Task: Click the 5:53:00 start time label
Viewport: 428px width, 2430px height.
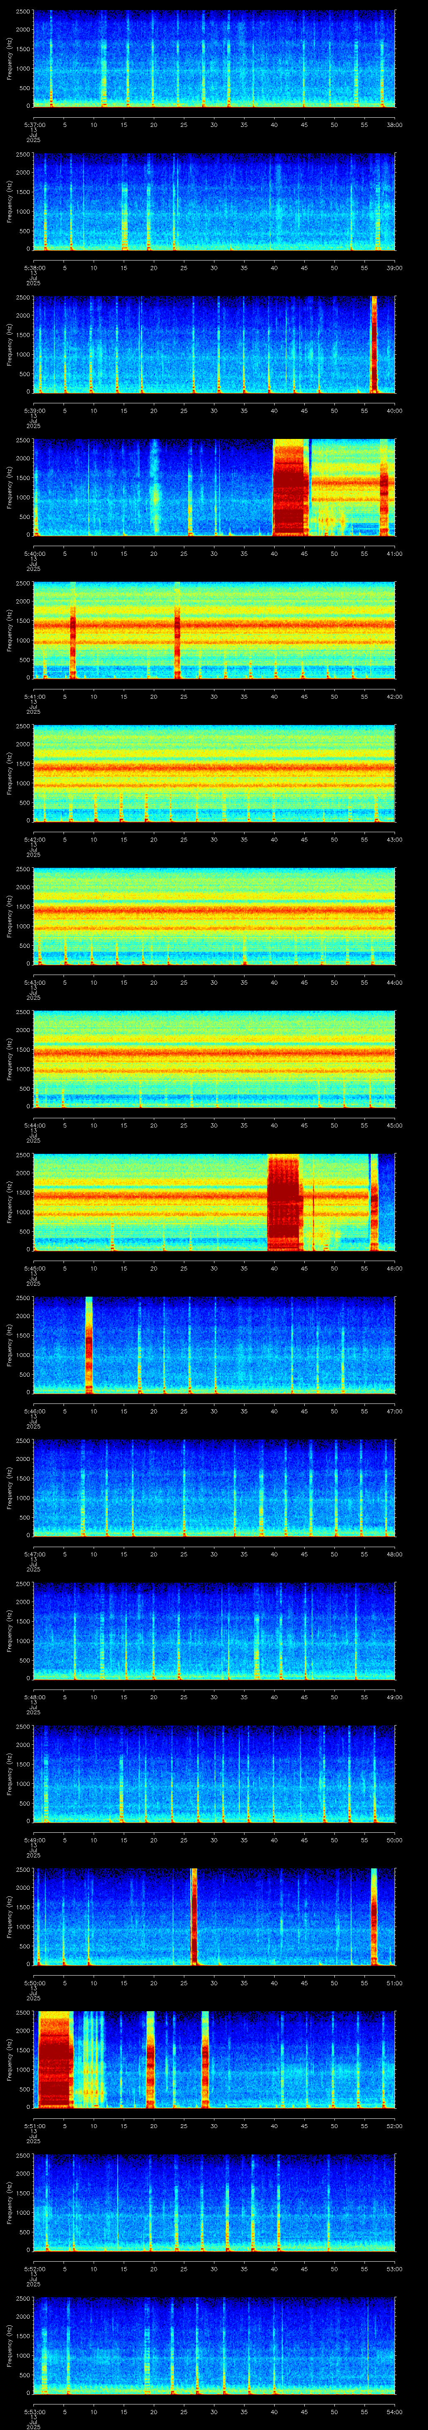Action: tap(34, 2411)
